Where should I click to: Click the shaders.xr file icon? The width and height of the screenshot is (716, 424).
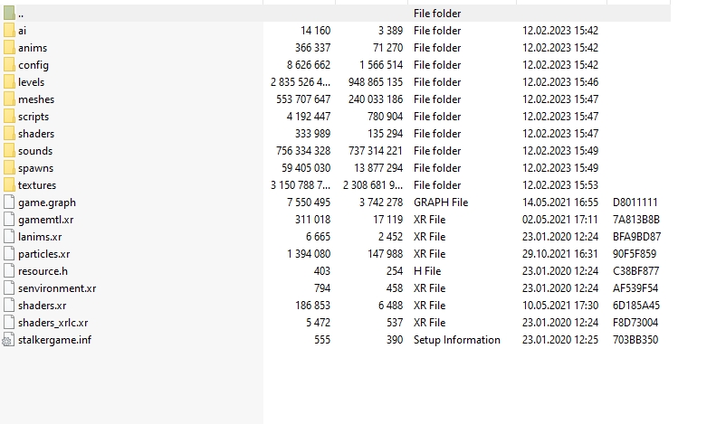pyautogui.click(x=9, y=306)
